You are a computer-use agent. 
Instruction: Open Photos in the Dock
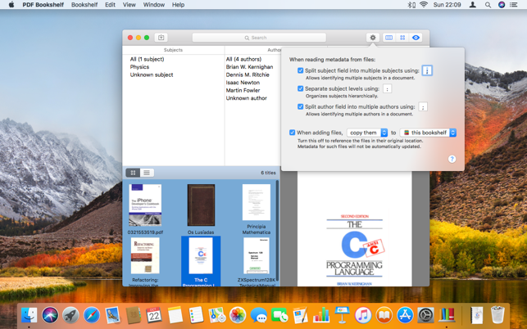click(238, 316)
